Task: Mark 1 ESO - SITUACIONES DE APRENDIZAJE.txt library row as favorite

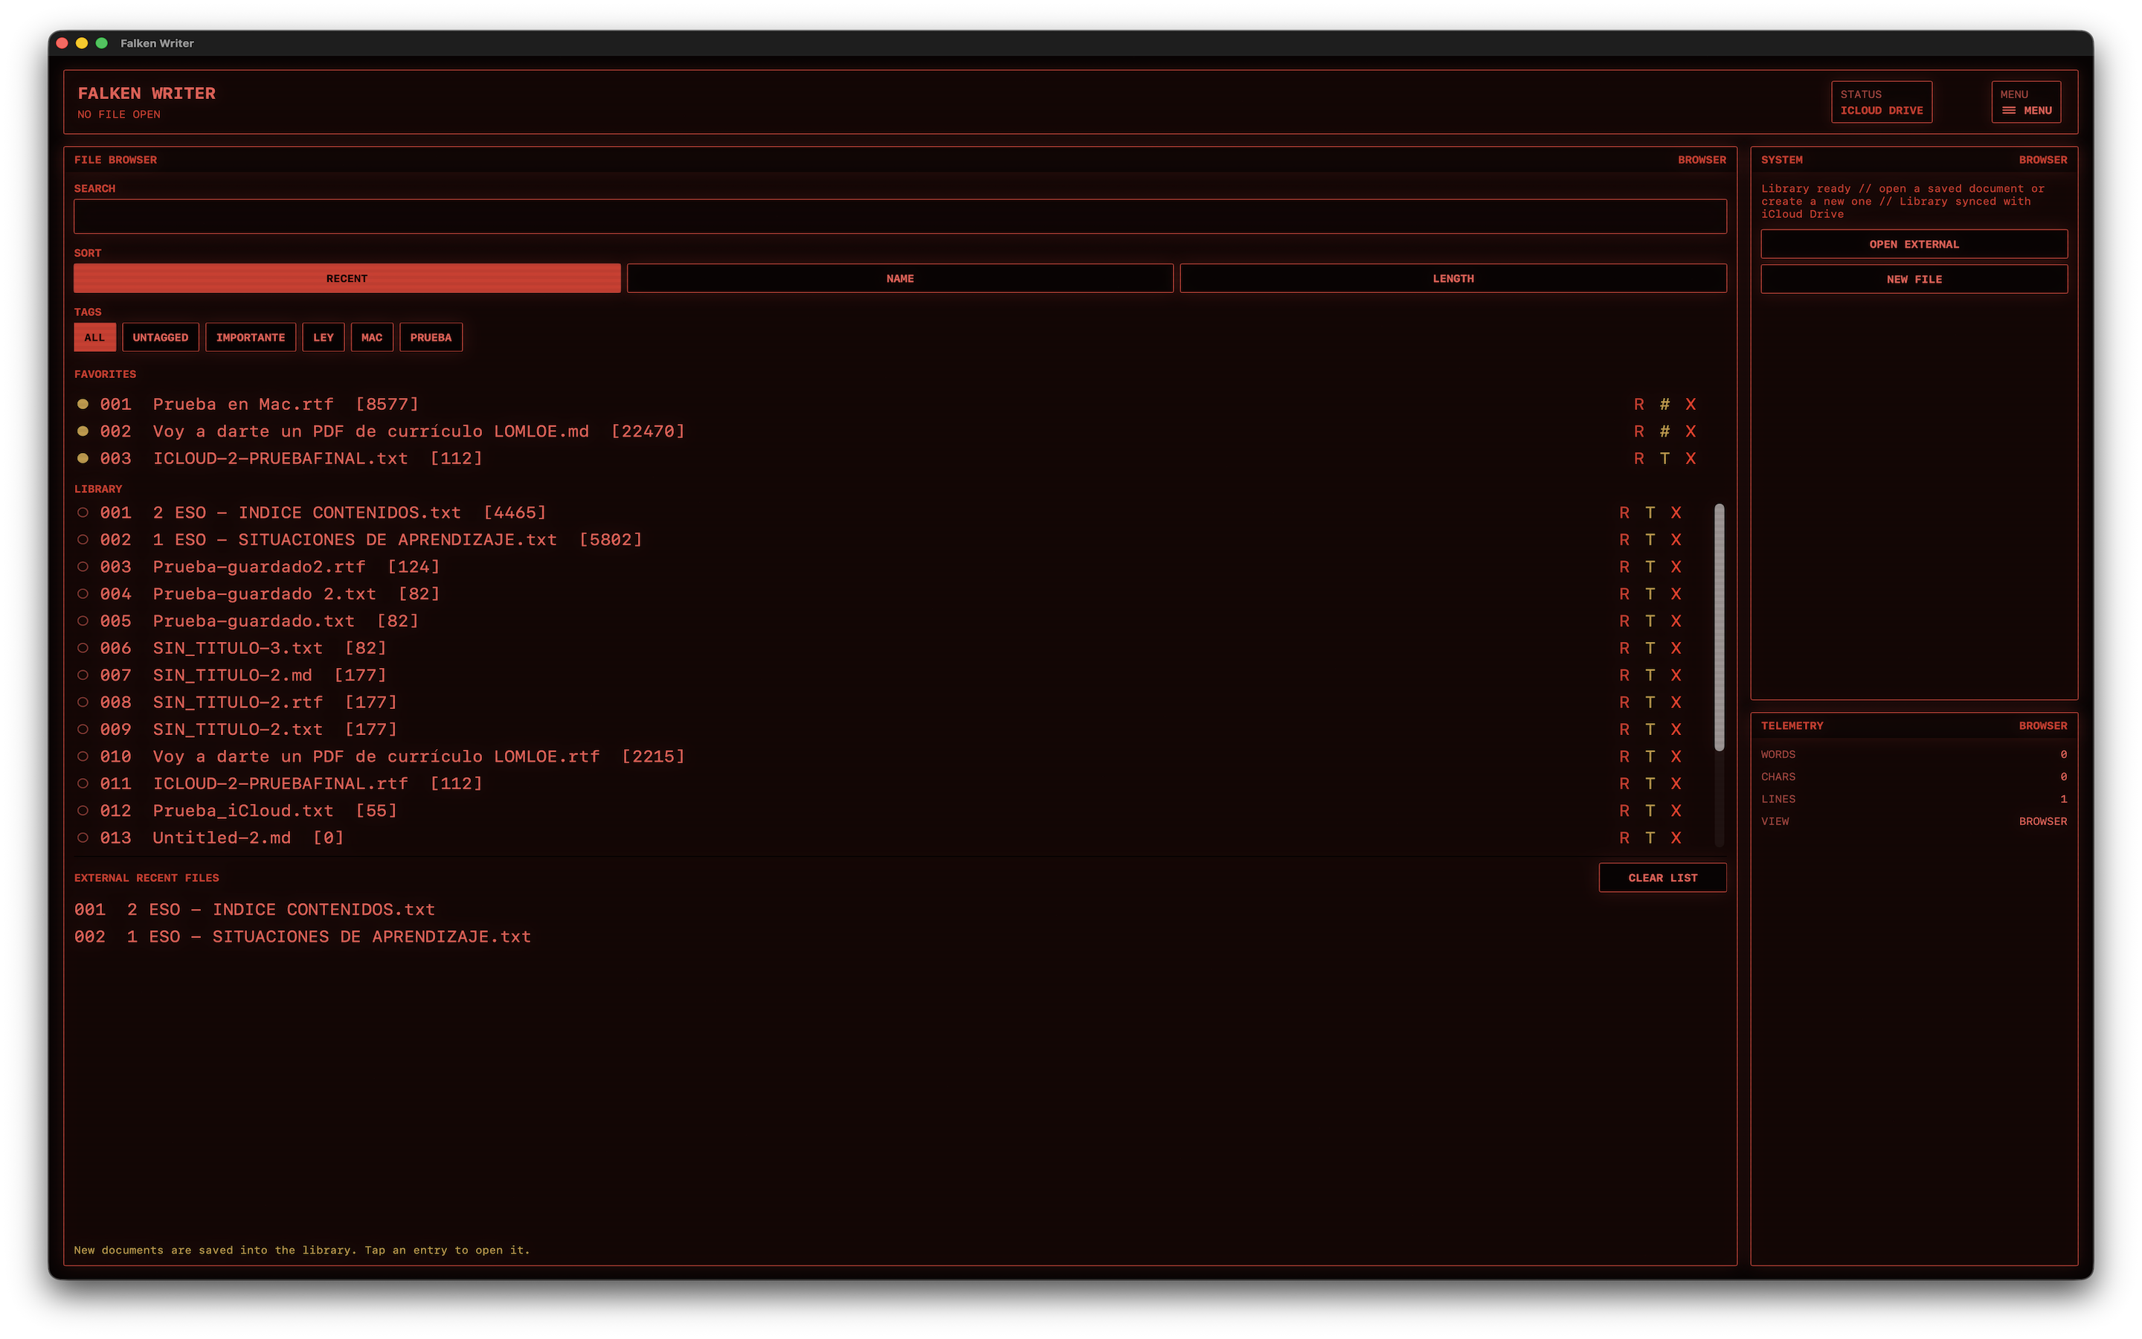Action: (x=83, y=540)
